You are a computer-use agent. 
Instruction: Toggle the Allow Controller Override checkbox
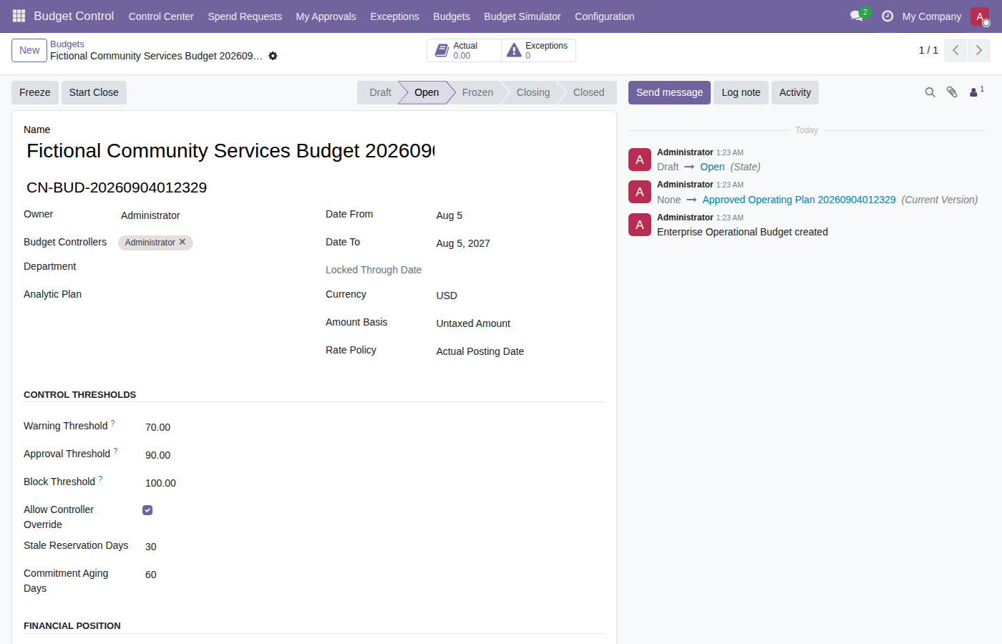pyautogui.click(x=147, y=510)
